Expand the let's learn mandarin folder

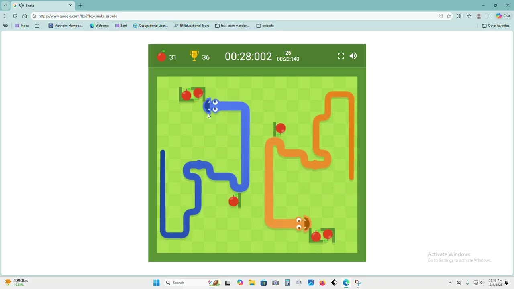point(233,26)
